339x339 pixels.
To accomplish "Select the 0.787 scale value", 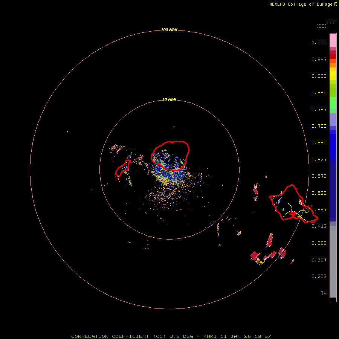I will pyautogui.click(x=319, y=109).
